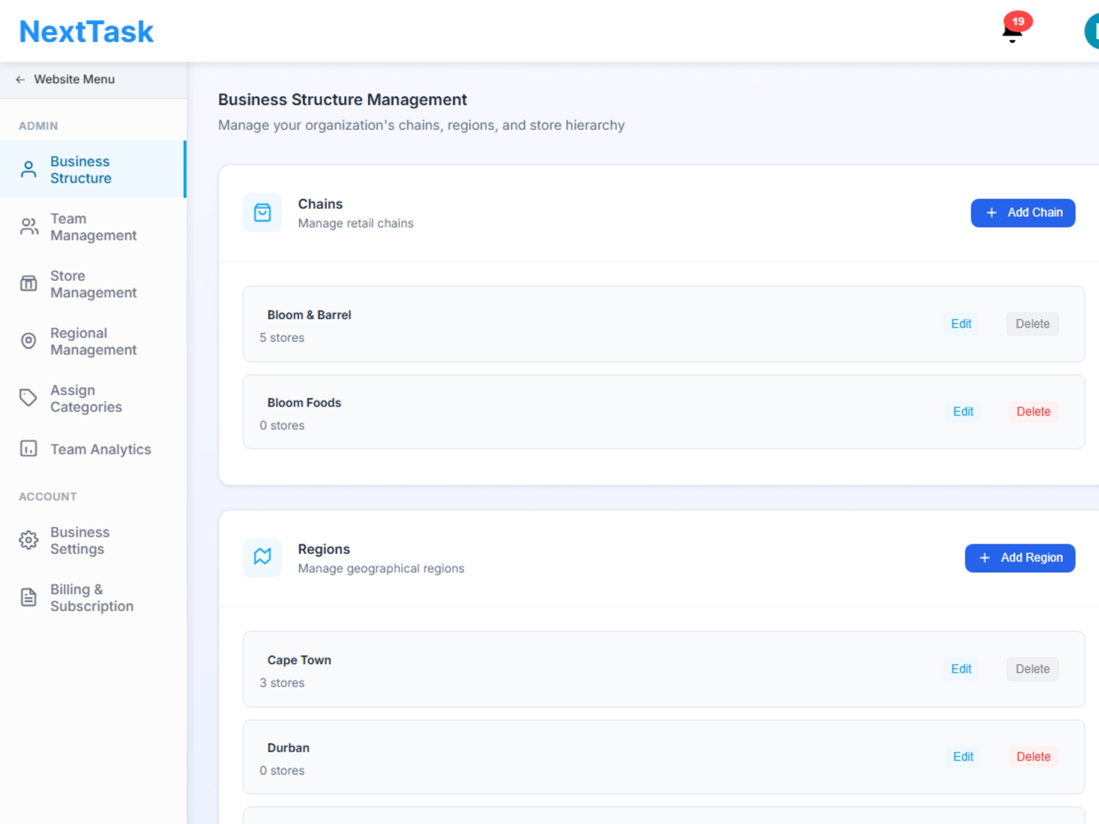
Task: Click the Bloom Foods chain name
Action: coord(304,403)
